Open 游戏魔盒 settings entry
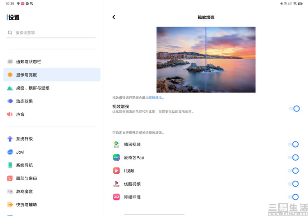The height and width of the screenshot is (216, 308). pyautogui.click(x=52, y=191)
